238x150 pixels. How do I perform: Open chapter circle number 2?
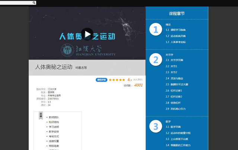tap(156, 60)
